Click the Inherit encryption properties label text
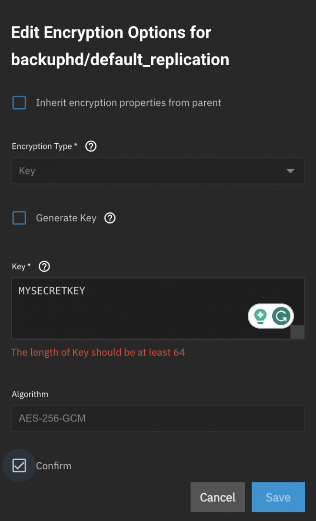The height and width of the screenshot is (521, 316). pos(129,103)
